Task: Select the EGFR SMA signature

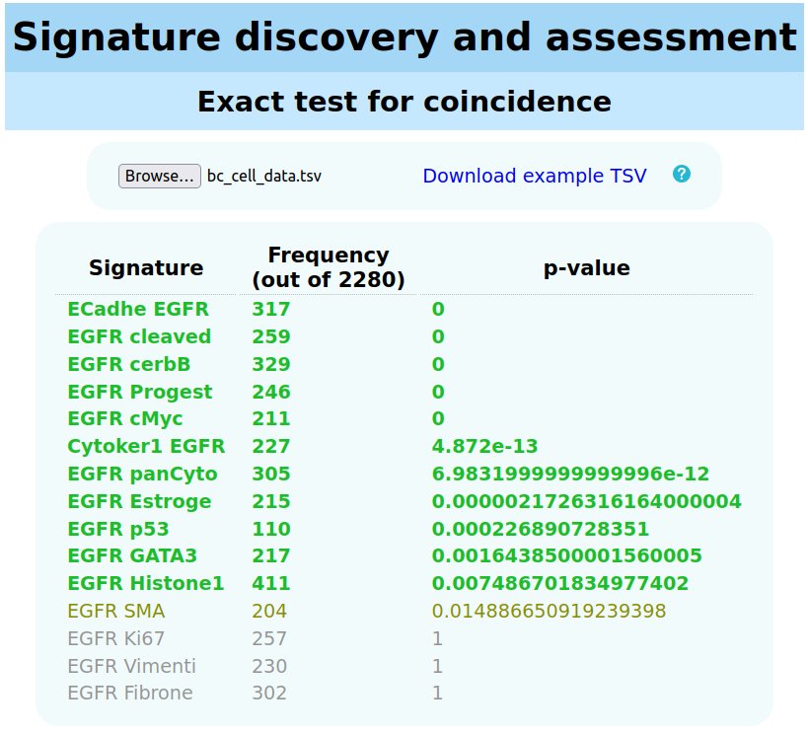Action: tap(116, 611)
